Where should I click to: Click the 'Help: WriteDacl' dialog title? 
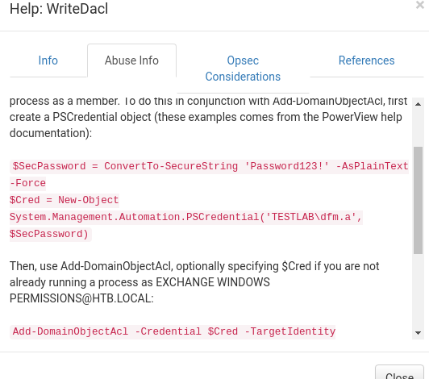click(59, 9)
